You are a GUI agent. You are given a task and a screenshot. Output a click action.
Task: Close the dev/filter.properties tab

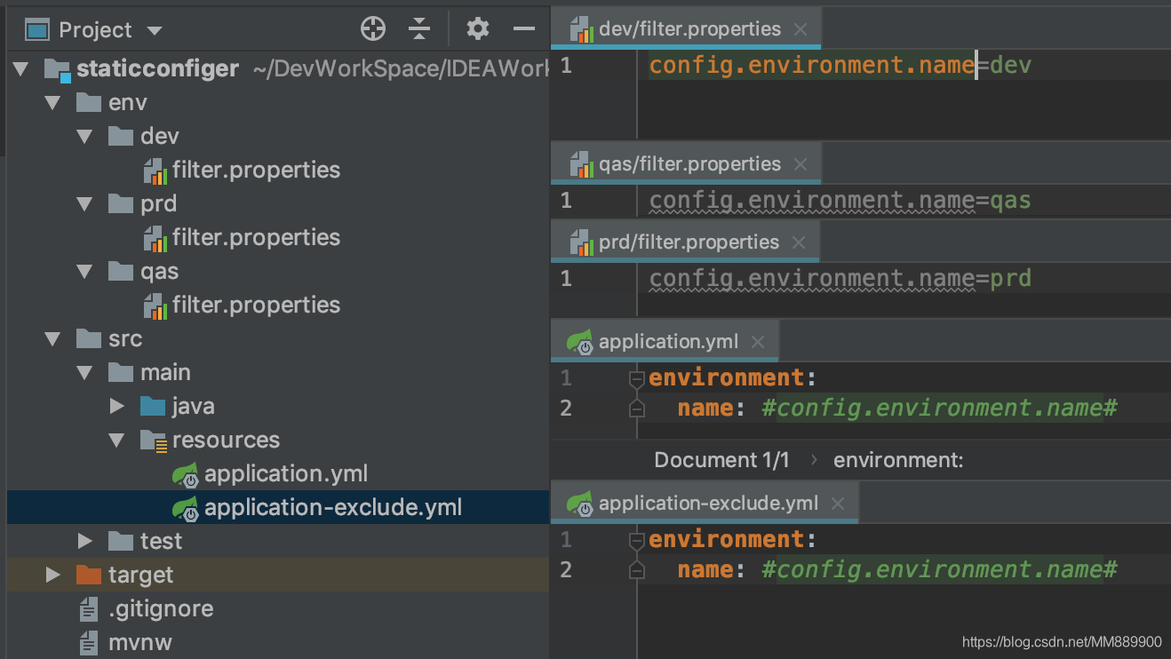tap(801, 29)
